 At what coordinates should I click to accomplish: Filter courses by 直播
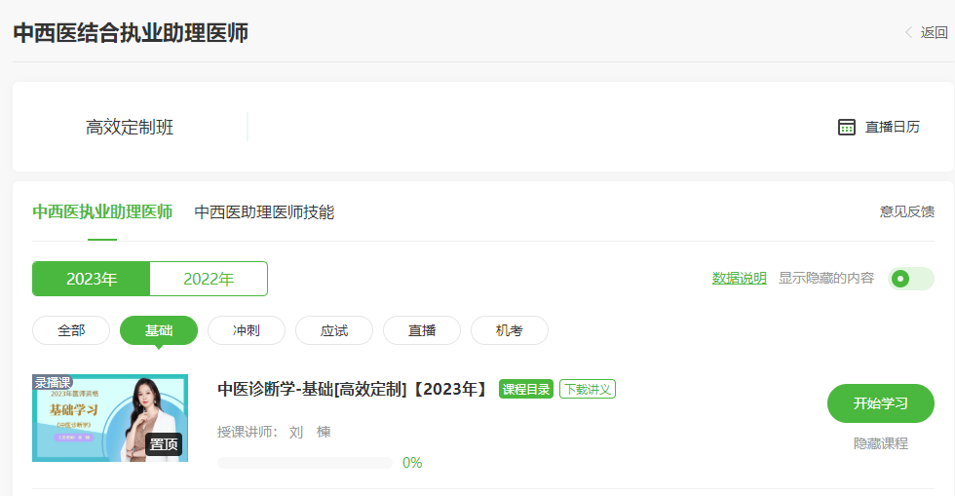(422, 330)
